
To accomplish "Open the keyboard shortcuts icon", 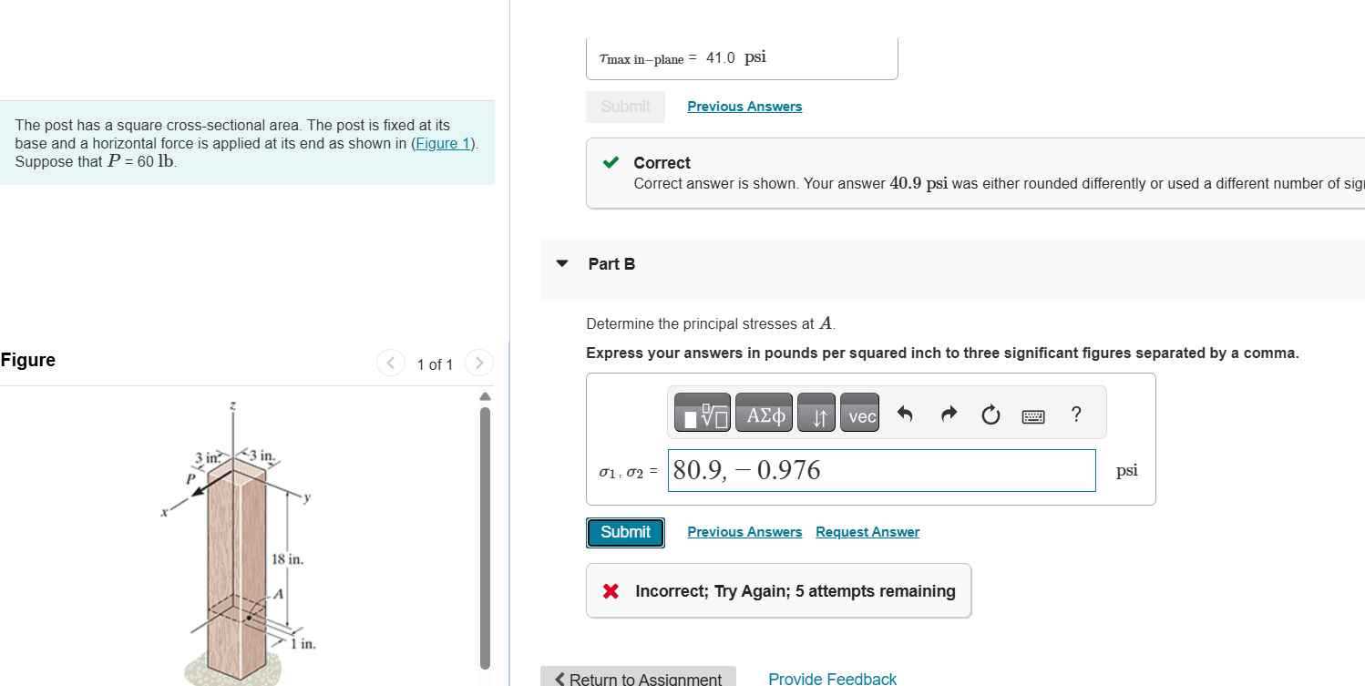I will coord(1033,414).
